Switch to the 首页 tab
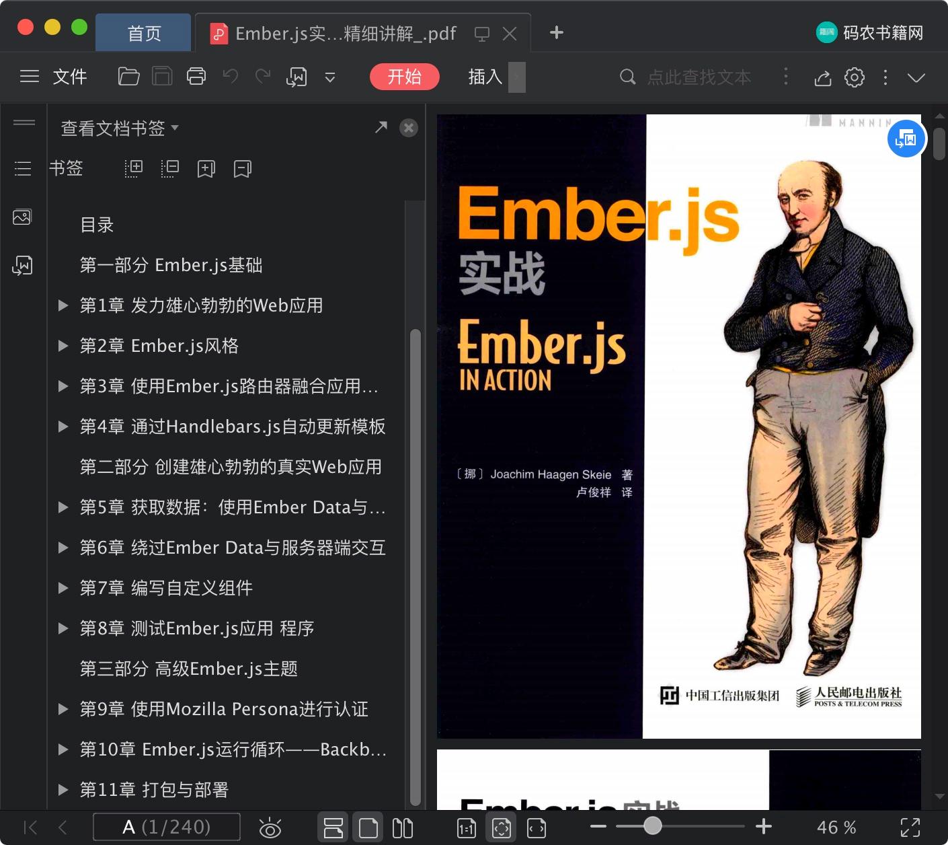948x845 pixels. coord(144,33)
